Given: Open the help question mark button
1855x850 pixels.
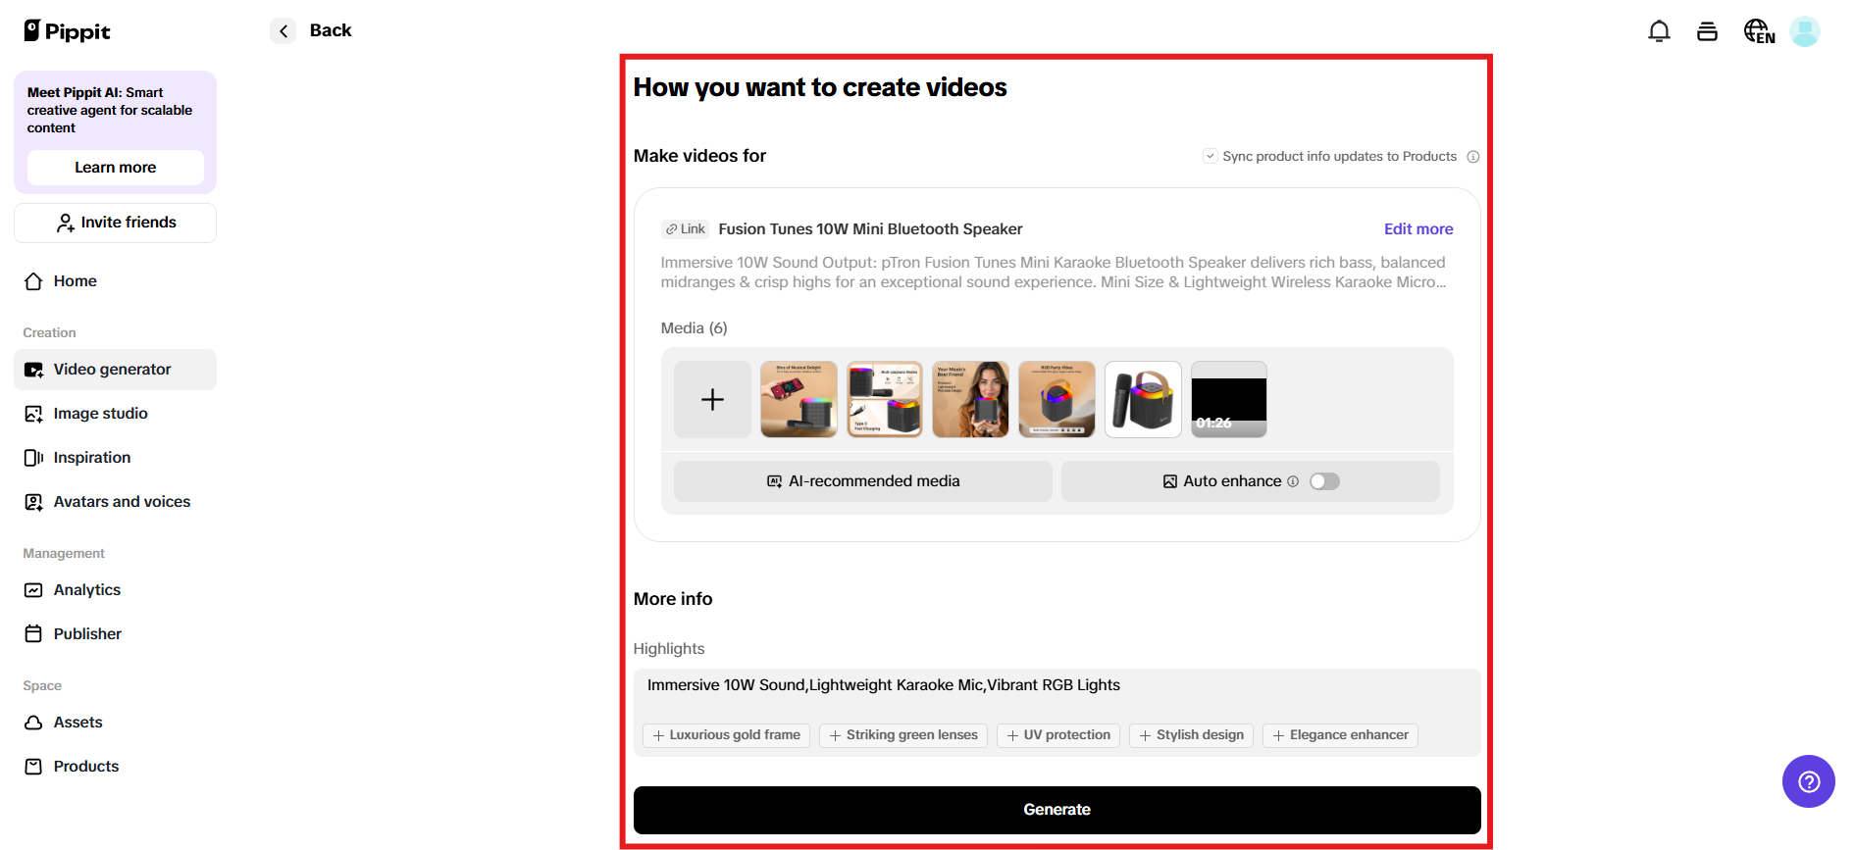Looking at the screenshot, I should point(1809,781).
